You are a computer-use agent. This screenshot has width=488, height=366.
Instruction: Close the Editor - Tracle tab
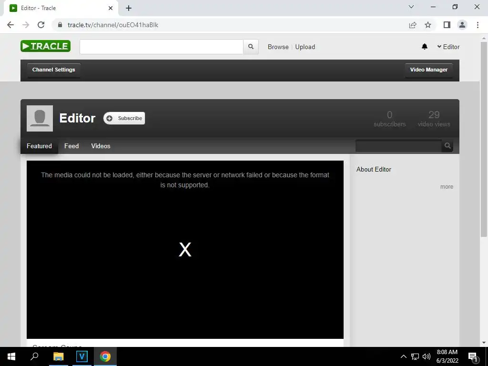tap(111, 8)
